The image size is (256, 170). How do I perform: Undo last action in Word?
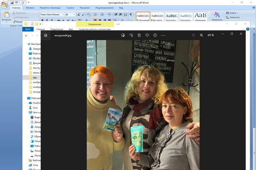coord(16,2)
